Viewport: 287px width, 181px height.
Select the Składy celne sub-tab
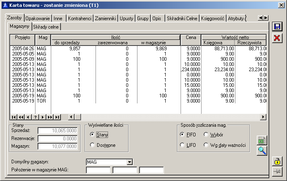pyautogui.click(x=46, y=27)
